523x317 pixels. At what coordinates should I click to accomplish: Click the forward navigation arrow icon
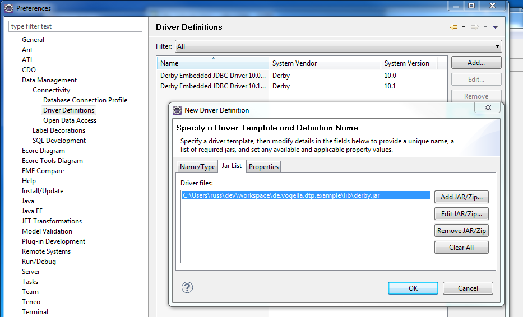474,27
